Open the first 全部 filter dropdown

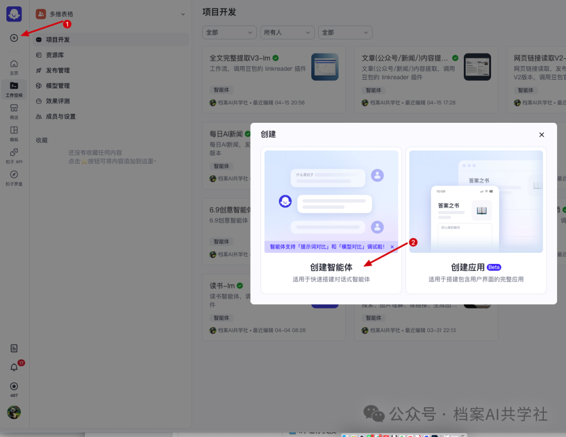(229, 33)
